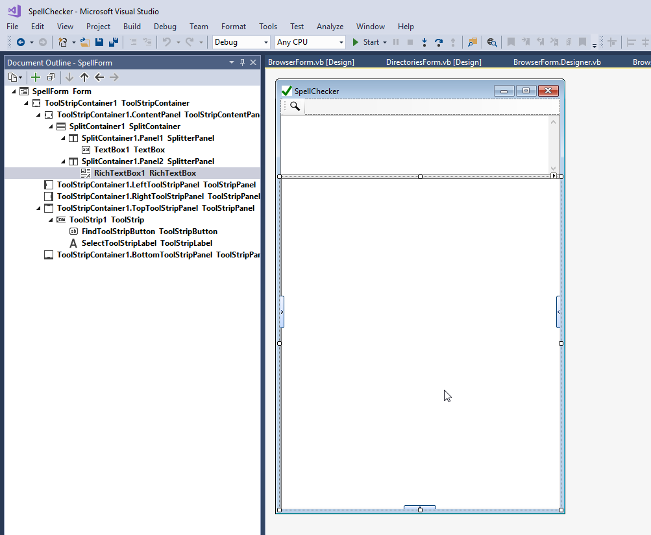Click the green Start debugging button
The image size is (651, 535).
tap(366, 42)
